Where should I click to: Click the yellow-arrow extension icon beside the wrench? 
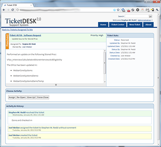[x=152, y=10]
